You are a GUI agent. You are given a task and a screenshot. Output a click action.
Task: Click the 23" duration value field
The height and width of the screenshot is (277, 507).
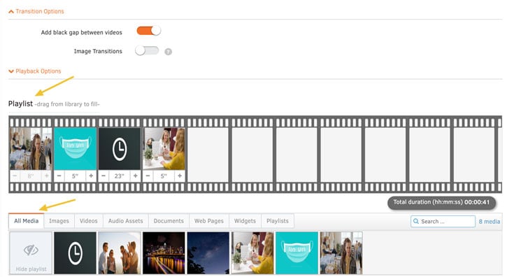(120, 176)
